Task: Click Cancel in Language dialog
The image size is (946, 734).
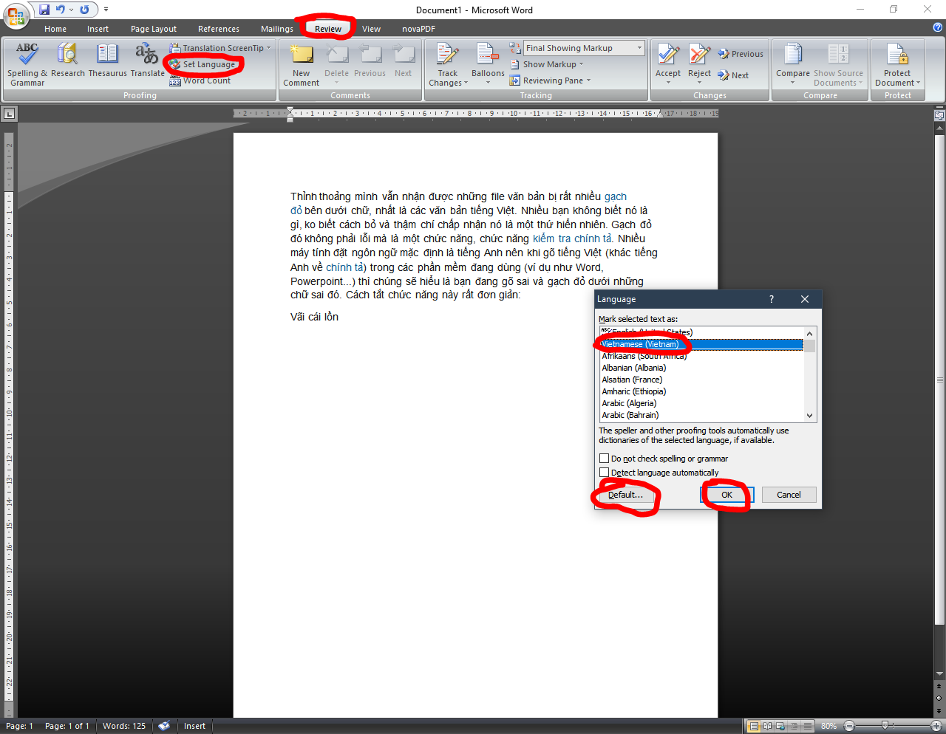Action: click(789, 495)
